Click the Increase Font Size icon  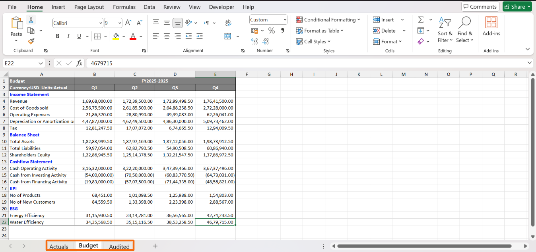(128, 23)
